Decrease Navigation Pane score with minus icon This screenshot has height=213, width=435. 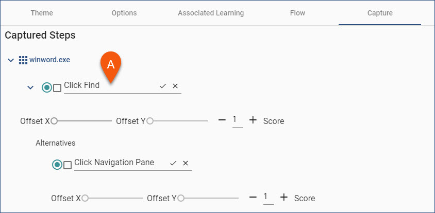(253, 197)
